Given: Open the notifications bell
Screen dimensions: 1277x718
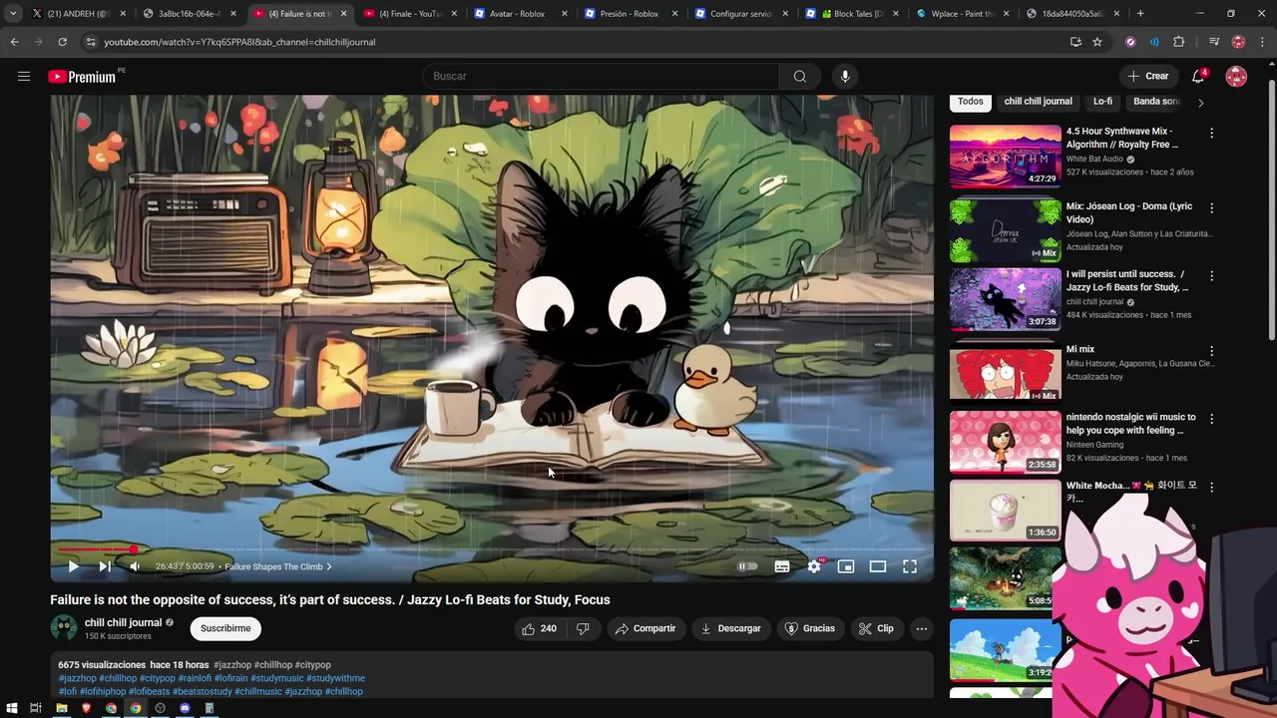Looking at the screenshot, I should [1198, 76].
